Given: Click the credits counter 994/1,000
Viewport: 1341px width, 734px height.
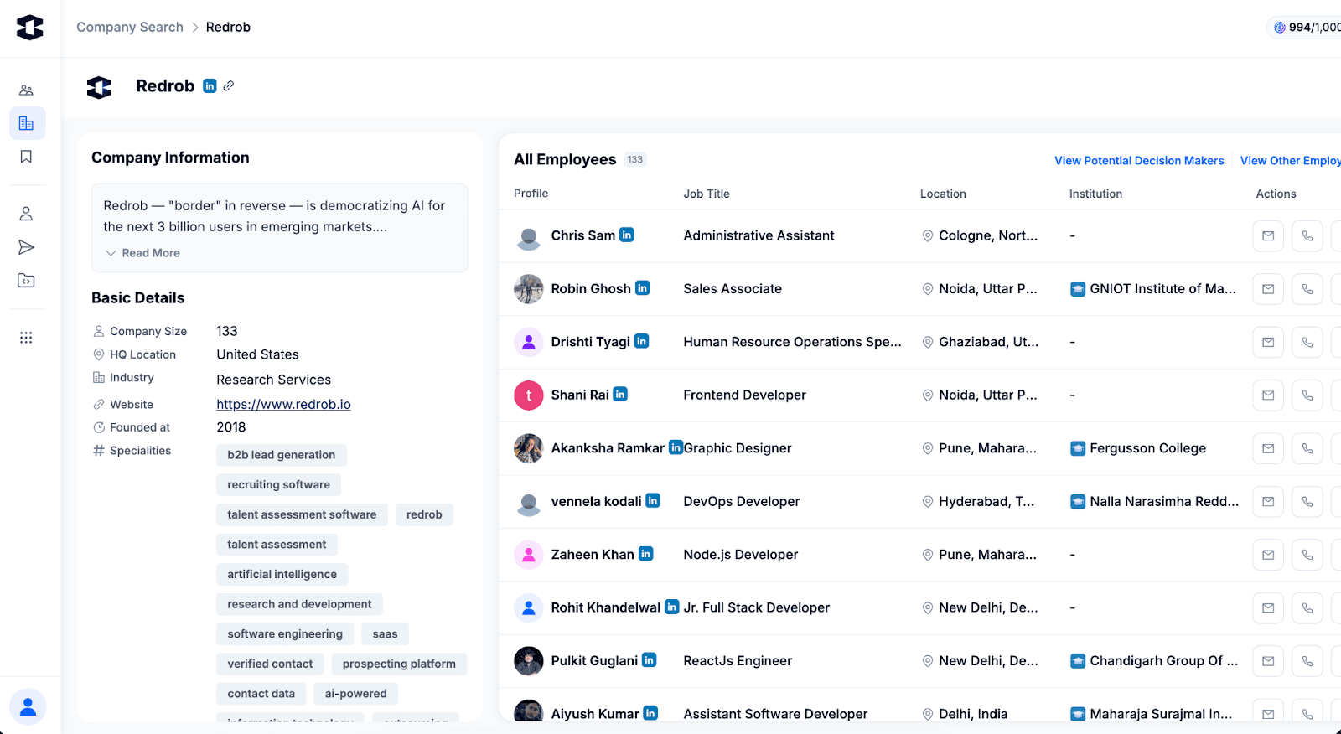Looking at the screenshot, I should tap(1306, 28).
